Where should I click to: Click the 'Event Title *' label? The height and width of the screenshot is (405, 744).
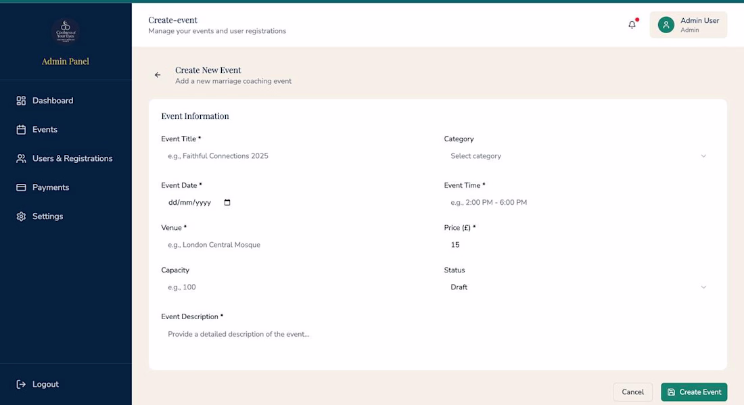(x=181, y=139)
